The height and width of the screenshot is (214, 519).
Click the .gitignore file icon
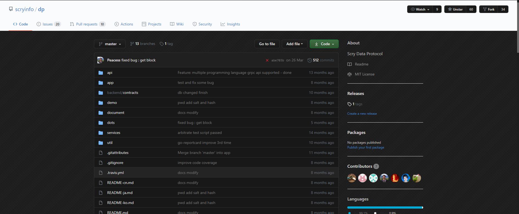click(101, 163)
